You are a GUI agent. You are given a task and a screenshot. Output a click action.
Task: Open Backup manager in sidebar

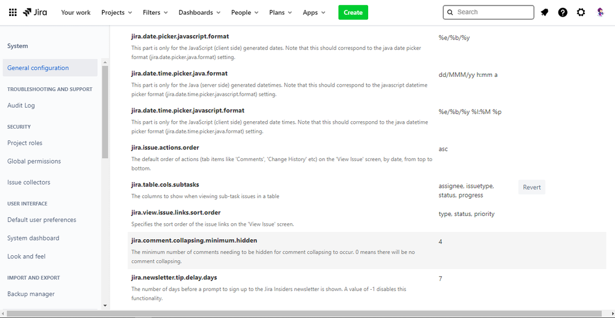point(31,294)
